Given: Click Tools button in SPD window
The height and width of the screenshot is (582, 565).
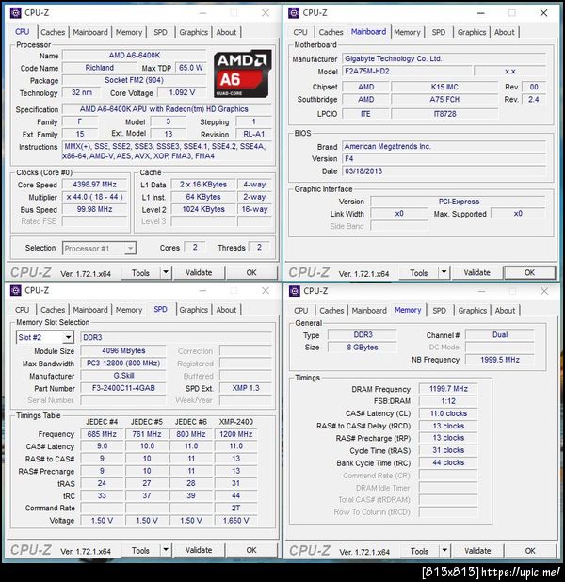Looking at the screenshot, I should tap(140, 550).
